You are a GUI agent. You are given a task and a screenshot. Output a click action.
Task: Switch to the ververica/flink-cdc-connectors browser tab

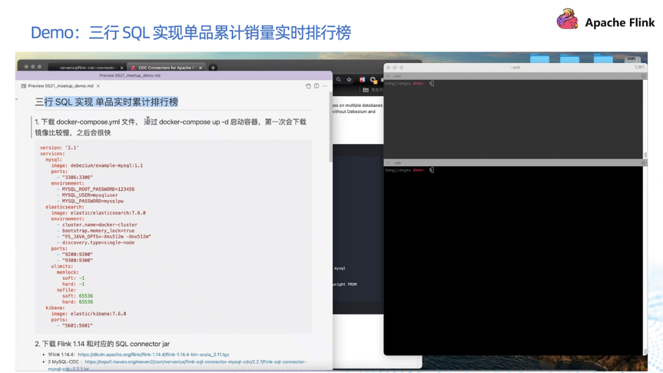click(x=85, y=68)
